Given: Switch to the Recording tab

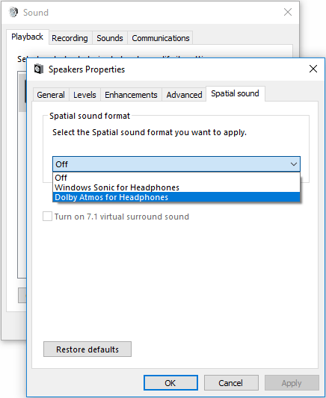Looking at the screenshot, I should point(70,38).
